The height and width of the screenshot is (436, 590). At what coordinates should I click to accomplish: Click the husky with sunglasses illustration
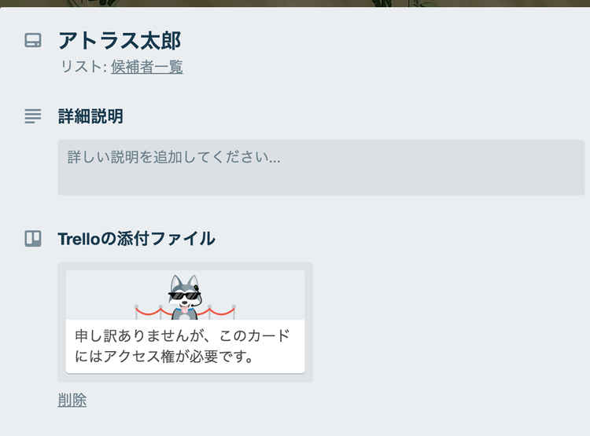pyautogui.click(x=184, y=297)
